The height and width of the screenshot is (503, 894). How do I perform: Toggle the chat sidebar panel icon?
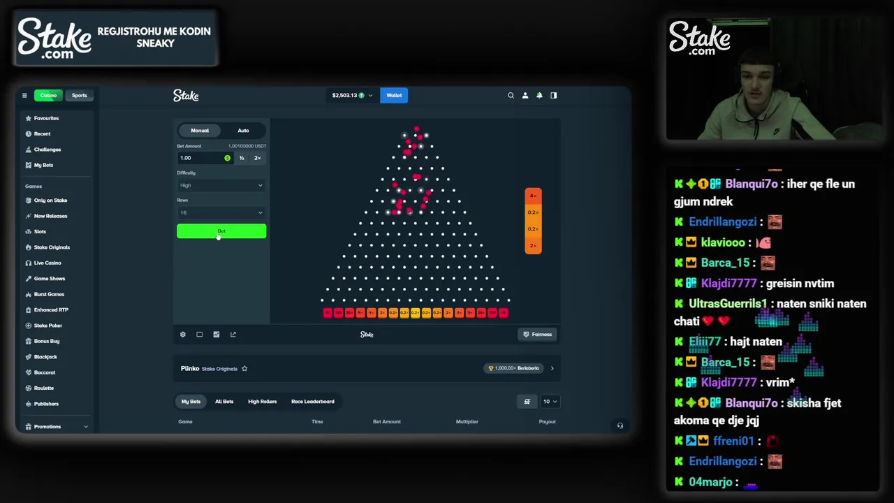point(554,96)
